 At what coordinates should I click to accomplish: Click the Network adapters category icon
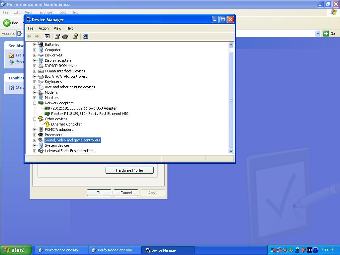[41, 103]
